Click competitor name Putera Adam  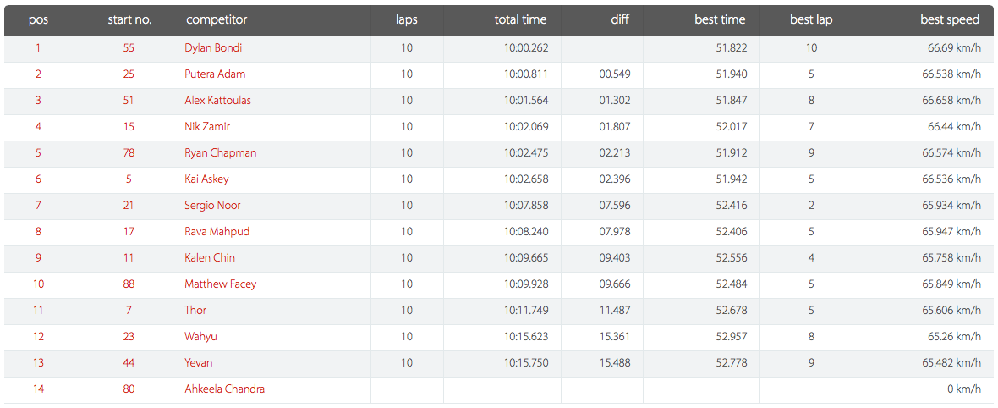215,74
